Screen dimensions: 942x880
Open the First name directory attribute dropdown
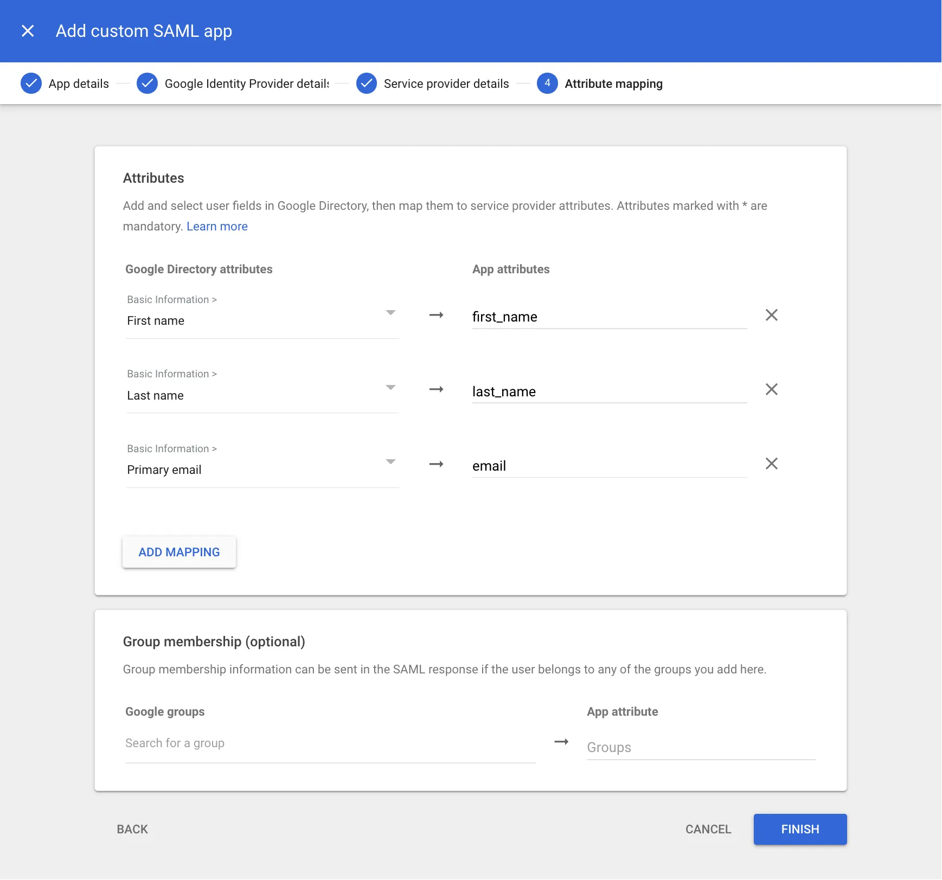pyautogui.click(x=262, y=315)
